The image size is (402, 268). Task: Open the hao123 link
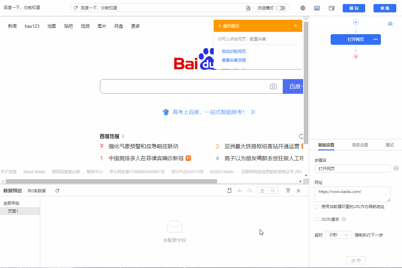32,26
